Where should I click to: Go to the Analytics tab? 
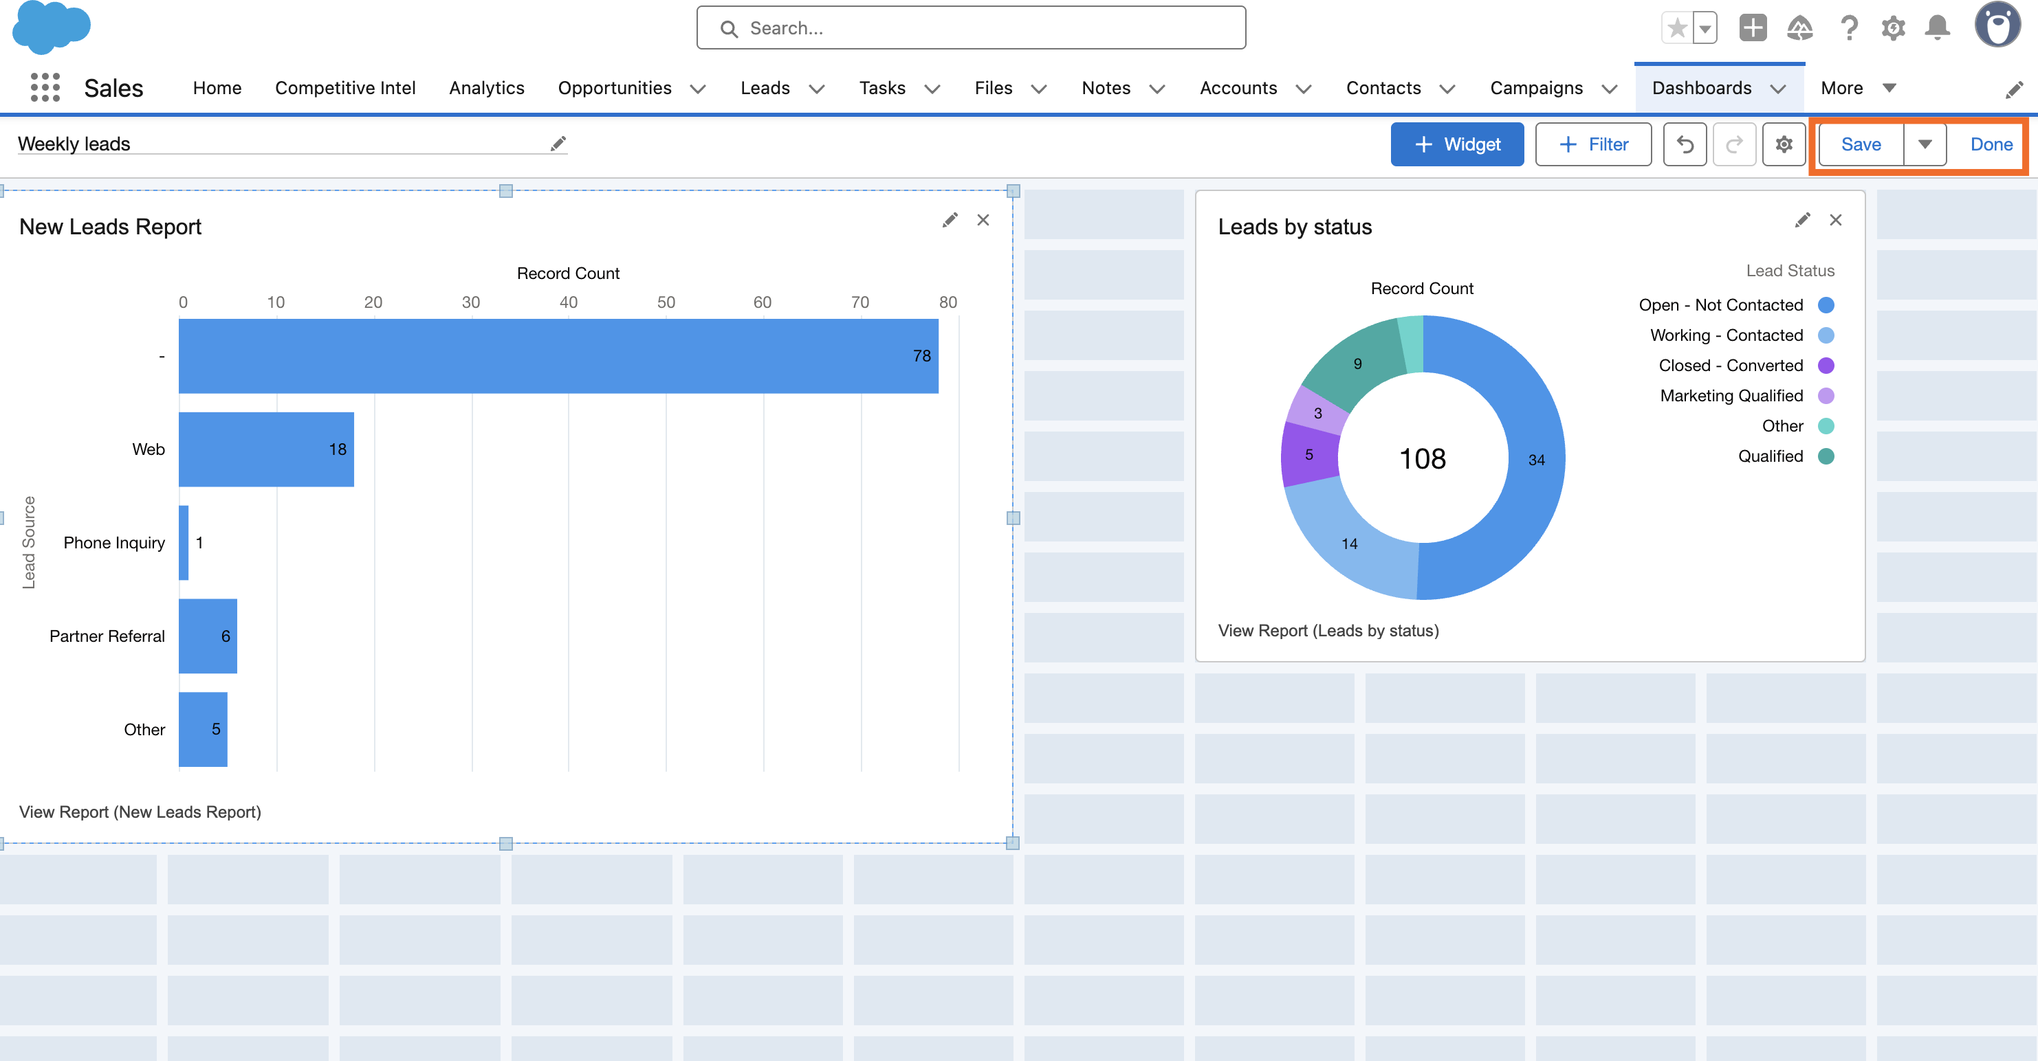click(487, 88)
